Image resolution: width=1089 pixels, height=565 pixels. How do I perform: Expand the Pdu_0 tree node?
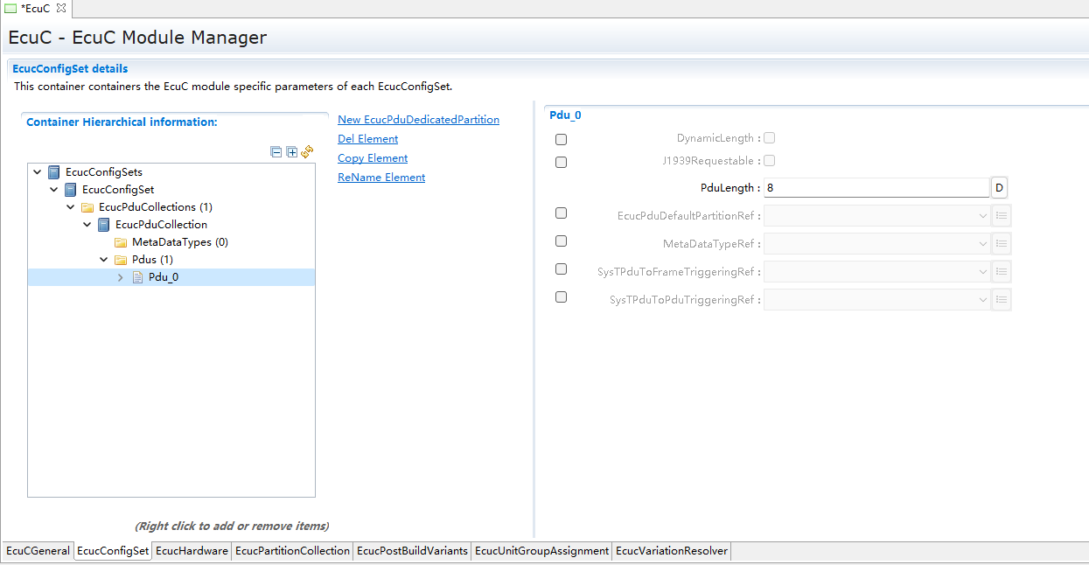coord(121,277)
